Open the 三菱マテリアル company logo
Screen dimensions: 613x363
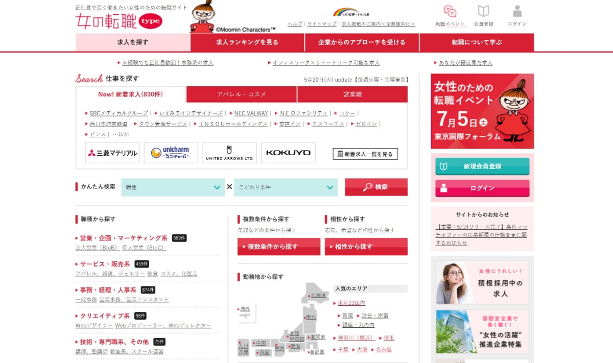pyautogui.click(x=112, y=153)
